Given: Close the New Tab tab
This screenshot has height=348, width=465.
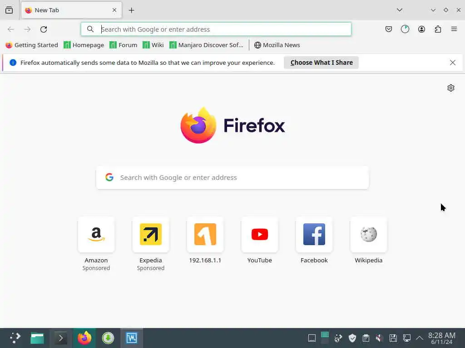Looking at the screenshot, I should (114, 10).
